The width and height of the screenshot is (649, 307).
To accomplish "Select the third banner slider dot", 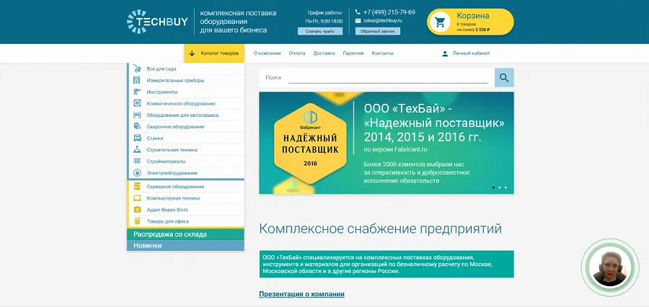I will point(505,187).
